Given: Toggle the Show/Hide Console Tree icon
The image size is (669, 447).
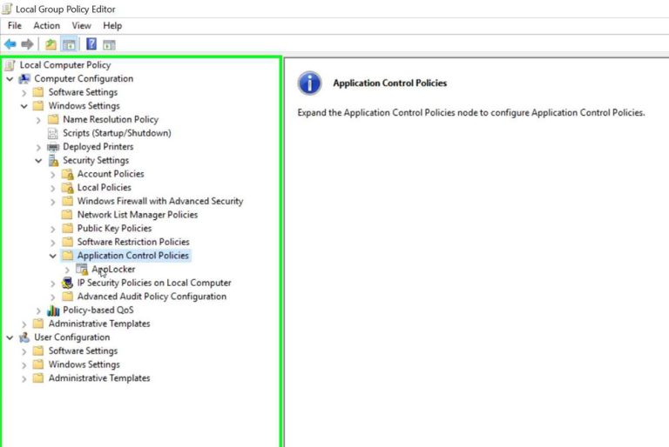Looking at the screenshot, I should (68, 44).
